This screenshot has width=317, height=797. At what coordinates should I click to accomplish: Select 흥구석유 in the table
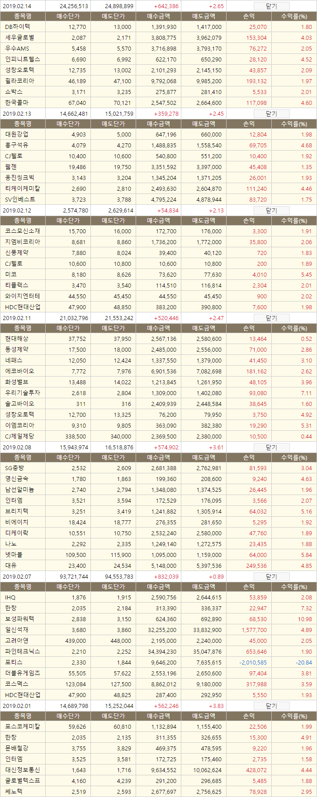pyautogui.click(x=17, y=146)
